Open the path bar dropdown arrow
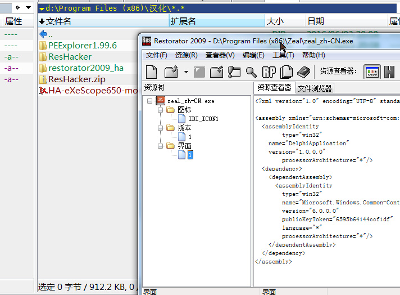Screen dimensions: 400x295 [x=42, y=8]
